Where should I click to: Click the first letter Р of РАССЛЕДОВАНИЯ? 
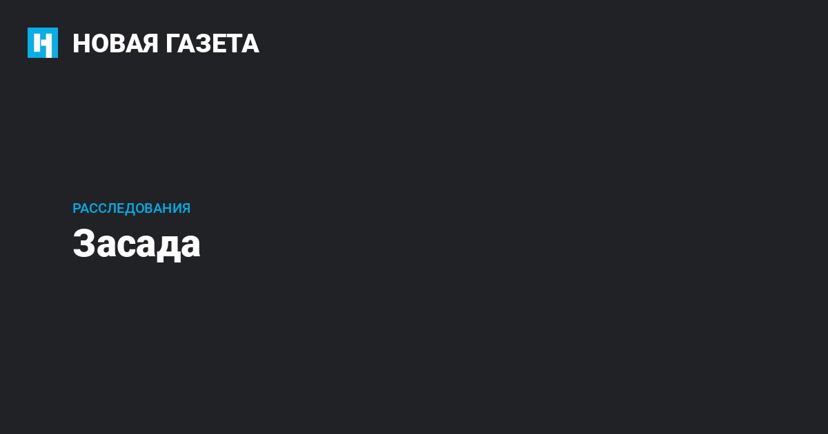(x=77, y=208)
